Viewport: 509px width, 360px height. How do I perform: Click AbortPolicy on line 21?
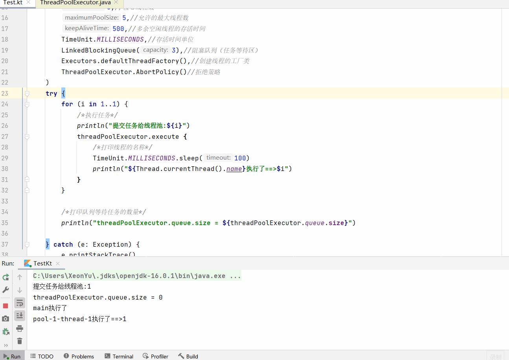point(157,72)
